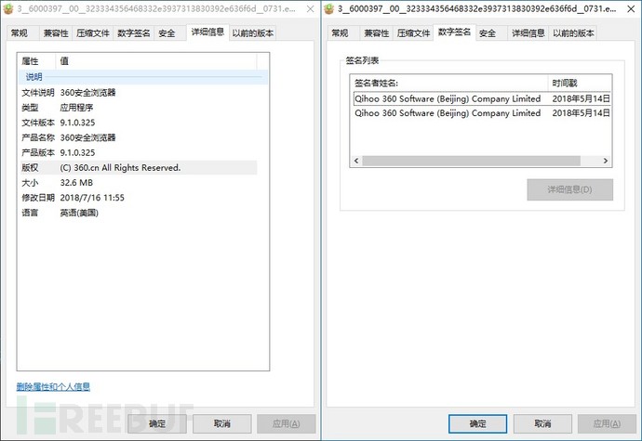Screen dimensions: 642x441
Task: Open 以前的版本 tab in right window
Action: [x=573, y=33]
